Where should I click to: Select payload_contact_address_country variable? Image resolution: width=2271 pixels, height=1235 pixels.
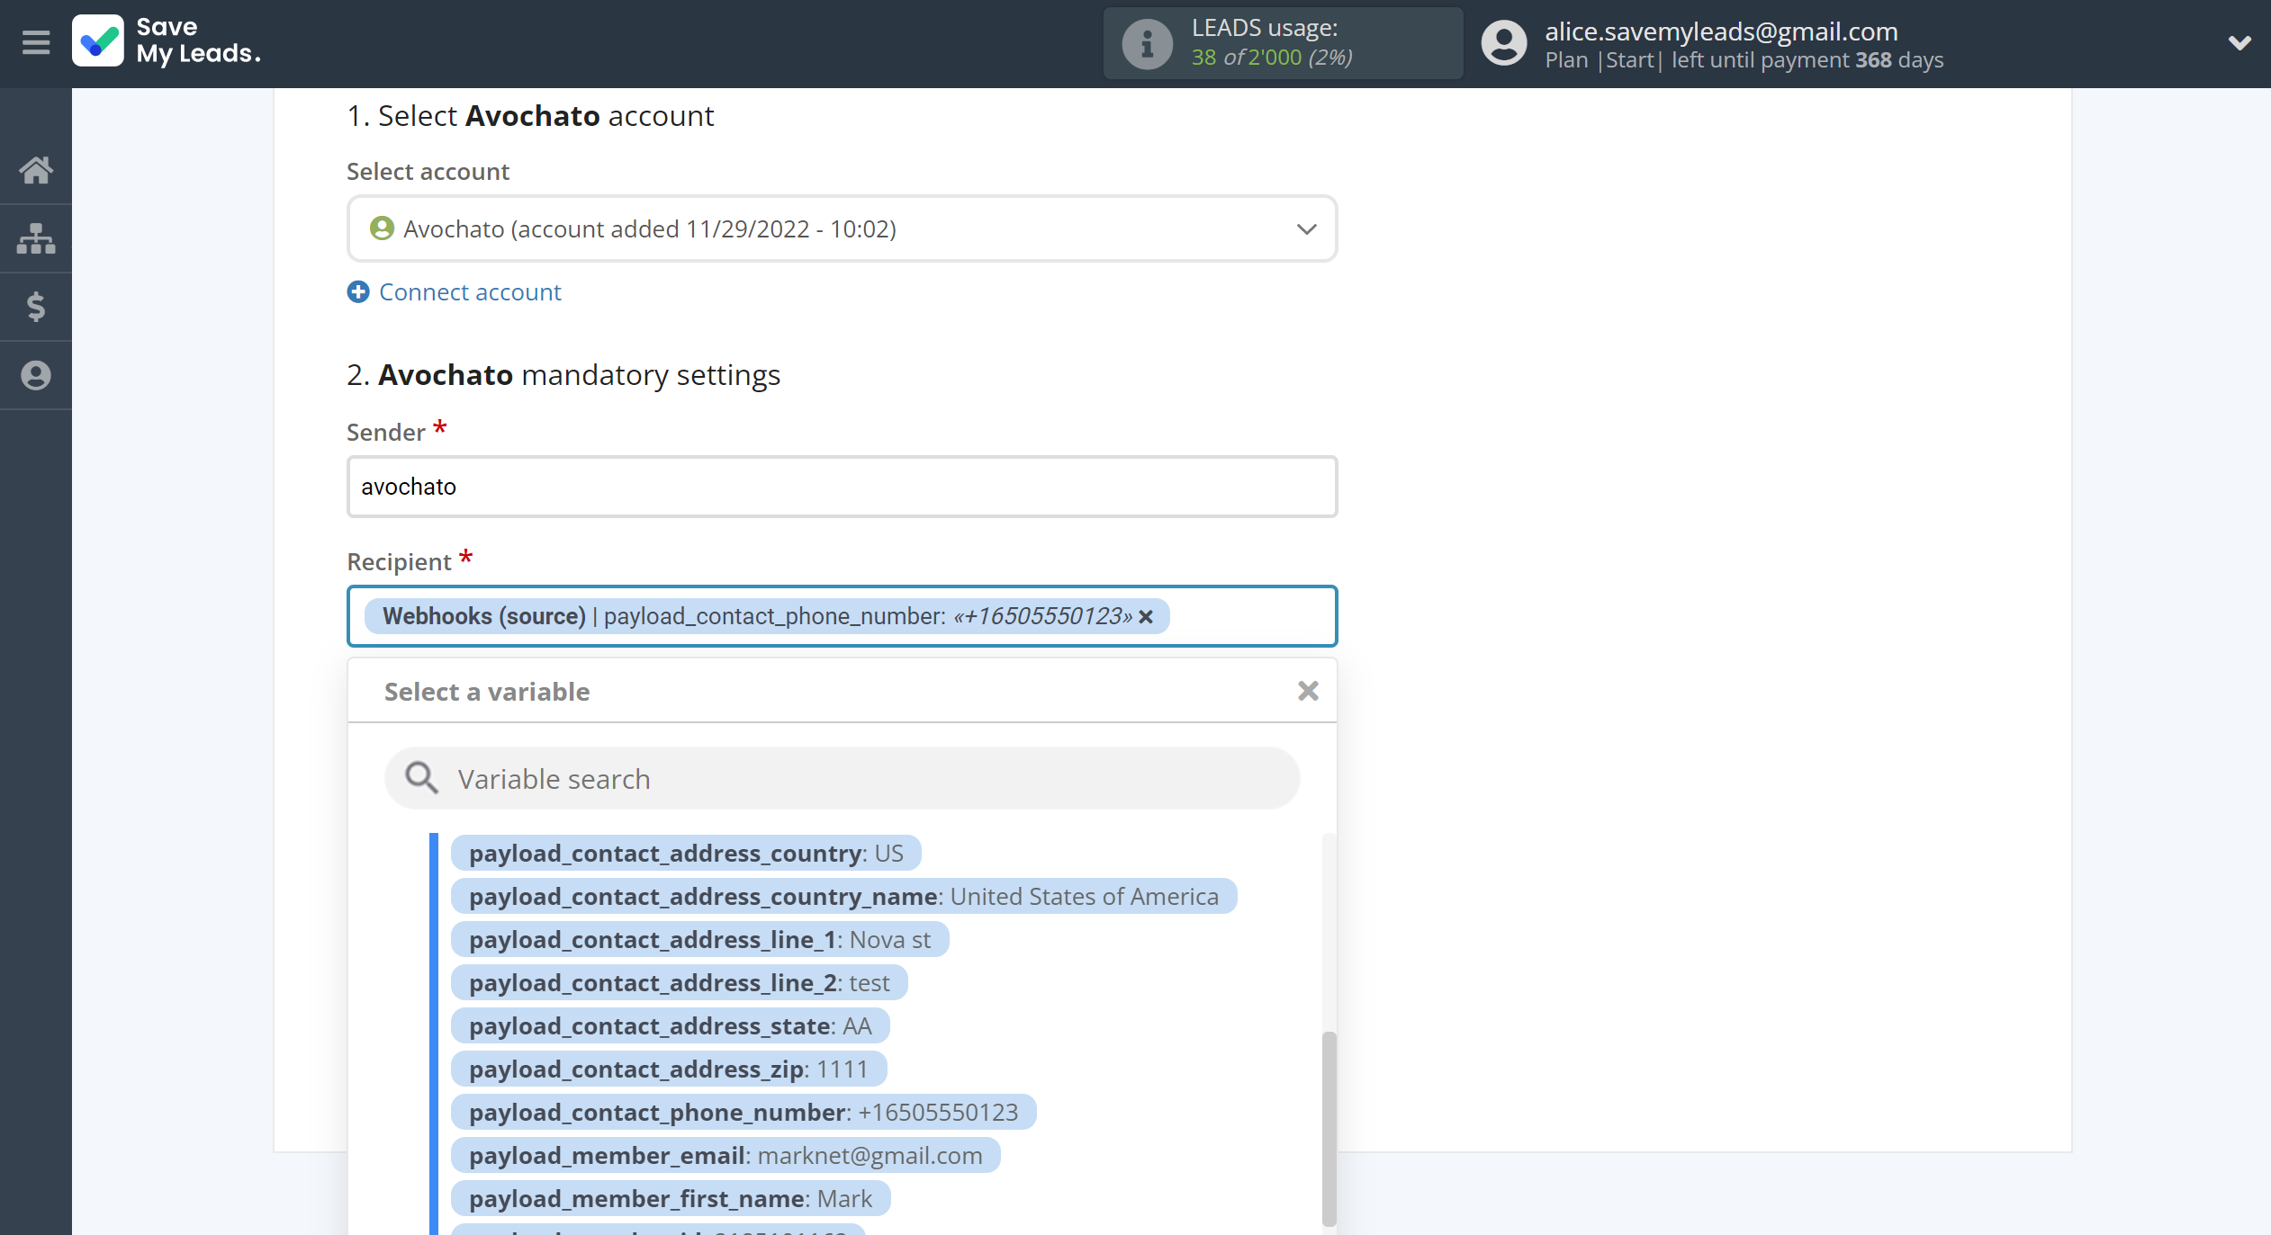pos(685,854)
